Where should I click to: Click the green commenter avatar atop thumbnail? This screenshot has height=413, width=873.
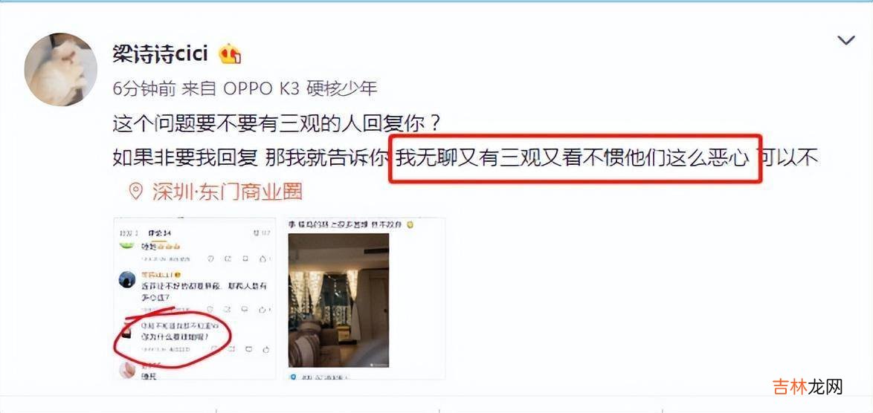pyautogui.click(x=127, y=244)
